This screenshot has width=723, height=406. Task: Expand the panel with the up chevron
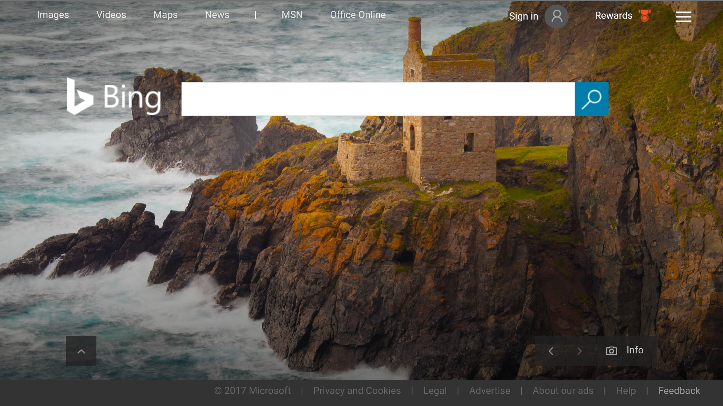pos(81,351)
